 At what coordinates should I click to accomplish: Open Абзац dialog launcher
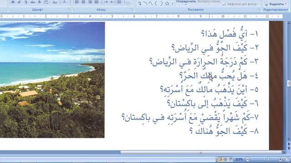coord(132,10)
